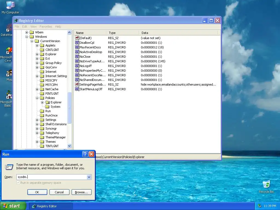Click the DisallowCpl DWORD value icon
Screen dimensions: 280x210
tap(77, 42)
